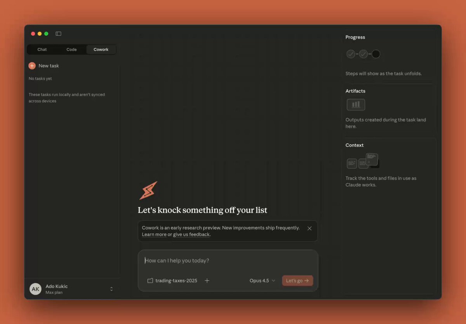This screenshot has height=324, width=466.
Task: Click the folder icon beside trading-taxes-2025
Action: [150, 281]
